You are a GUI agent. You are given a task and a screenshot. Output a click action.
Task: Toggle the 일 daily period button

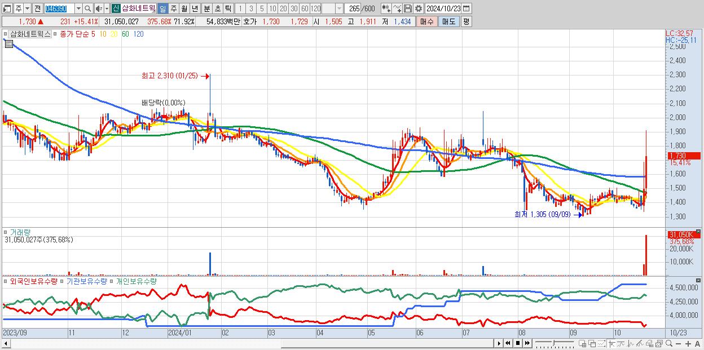point(162,8)
